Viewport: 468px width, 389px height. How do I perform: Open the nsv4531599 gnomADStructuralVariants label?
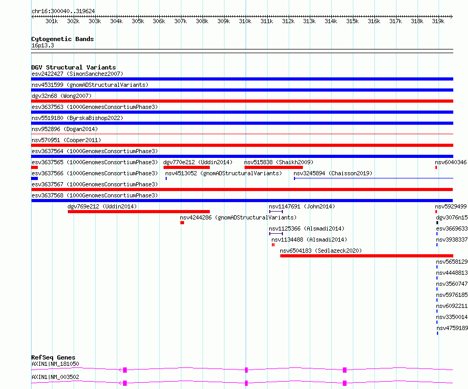pos(89,85)
